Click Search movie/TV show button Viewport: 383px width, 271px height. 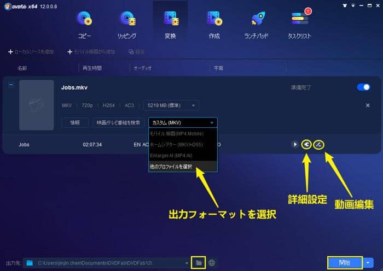pos(118,122)
